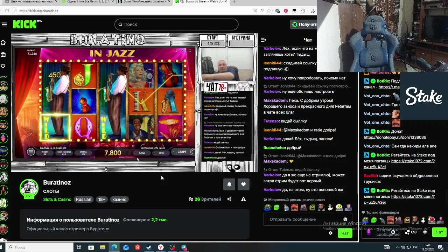Screen dimensions: 448x252
Task: Open Task View on taskbar
Action: 79,247
